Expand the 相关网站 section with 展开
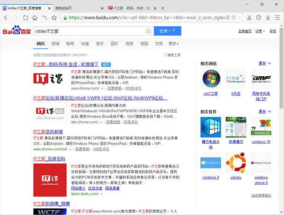 click(x=265, y=63)
